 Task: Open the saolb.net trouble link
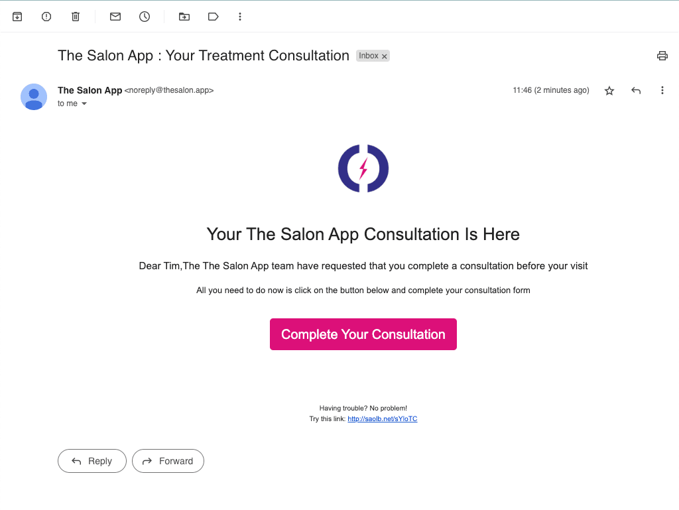(383, 419)
